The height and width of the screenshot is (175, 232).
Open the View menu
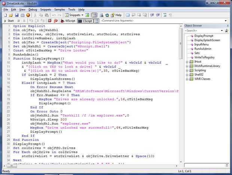click(x=22, y=9)
